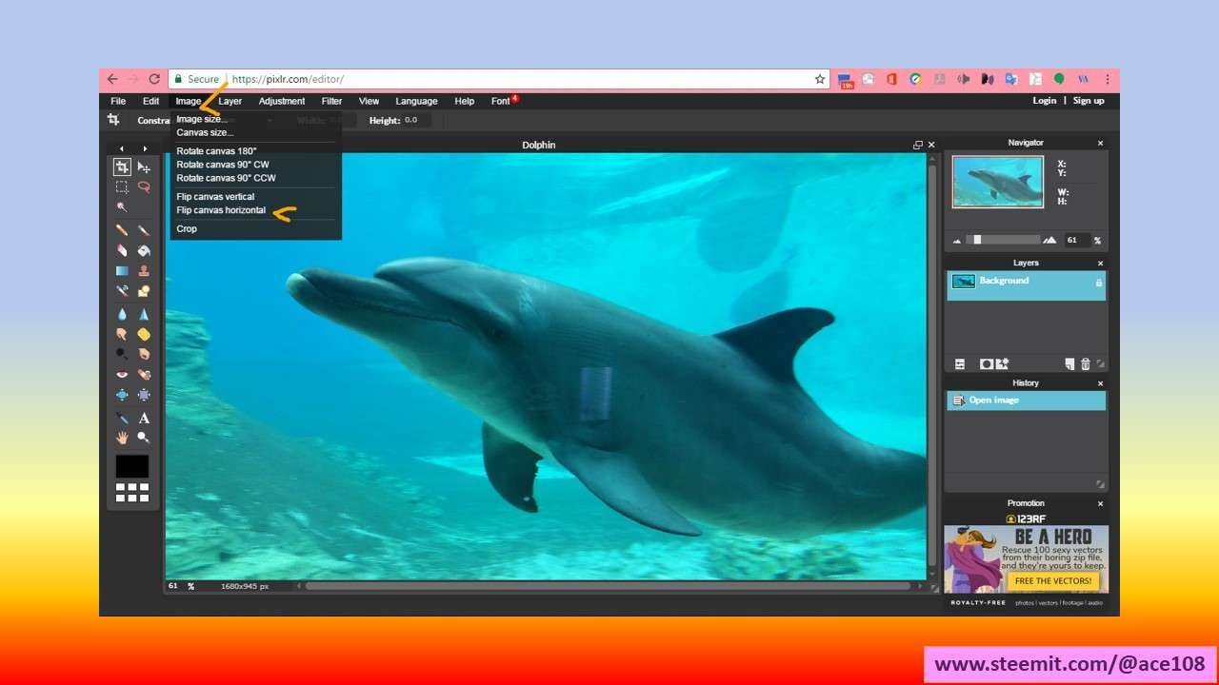Select the Paint Bucket tool
Screen dimensions: 1219x685
144,250
